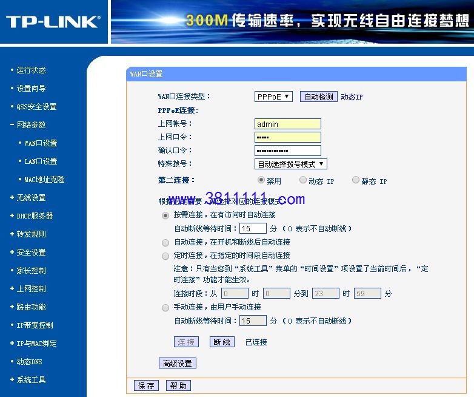Select 自动连接 radio option
474x397 pixels.
point(165,243)
